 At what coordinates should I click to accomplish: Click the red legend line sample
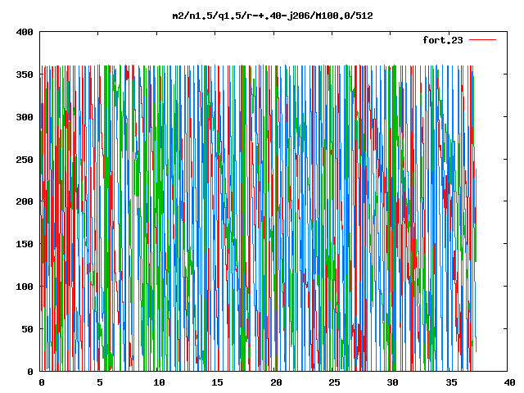pyautogui.click(x=482, y=40)
